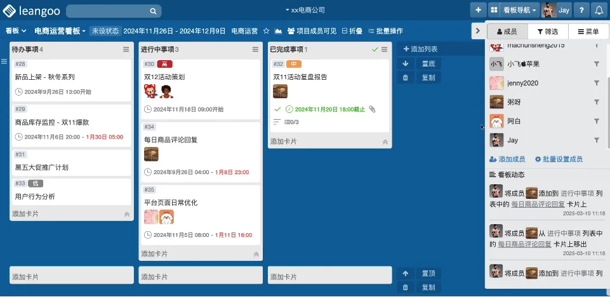Click the left edge sidebar handle icon

tap(4, 61)
